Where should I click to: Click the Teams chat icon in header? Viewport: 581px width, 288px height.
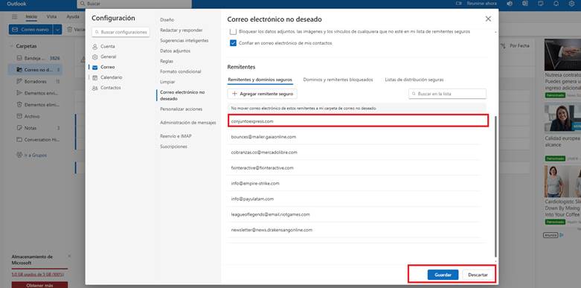coord(510,4)
